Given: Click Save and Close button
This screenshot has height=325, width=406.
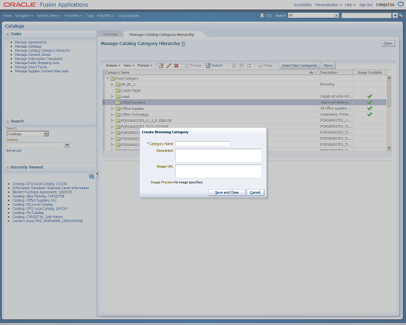Looking at the screenshot, I should point(227,192).
